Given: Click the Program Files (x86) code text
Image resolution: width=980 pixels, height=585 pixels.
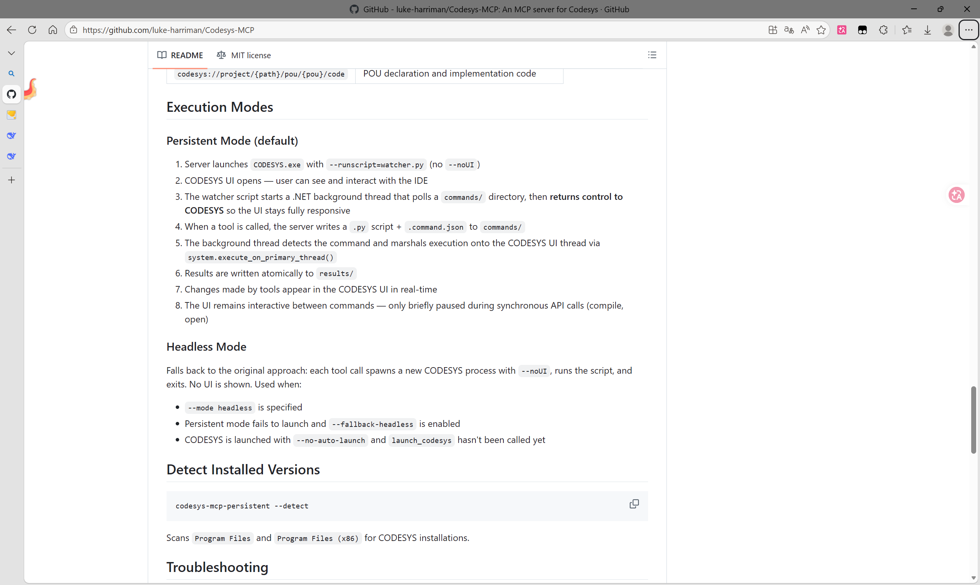Looking at the screenshot, I should [318, 539].
